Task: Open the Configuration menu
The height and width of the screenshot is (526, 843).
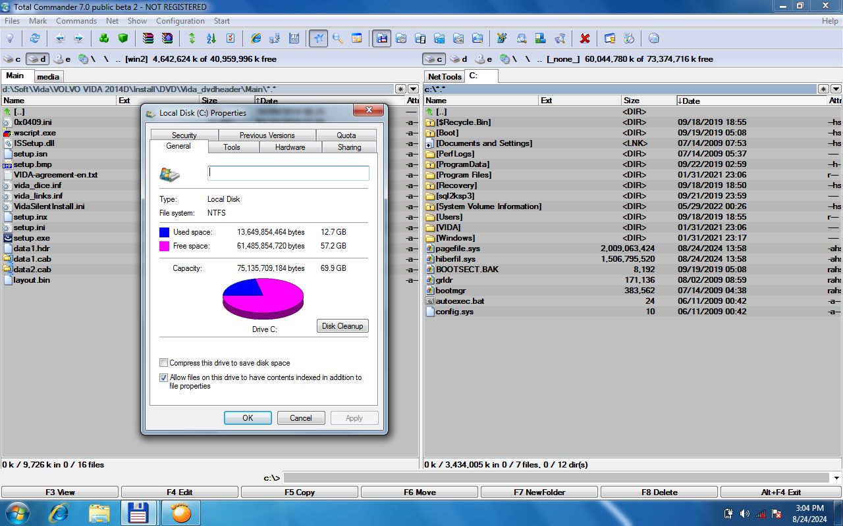Action: coord(180,21)
